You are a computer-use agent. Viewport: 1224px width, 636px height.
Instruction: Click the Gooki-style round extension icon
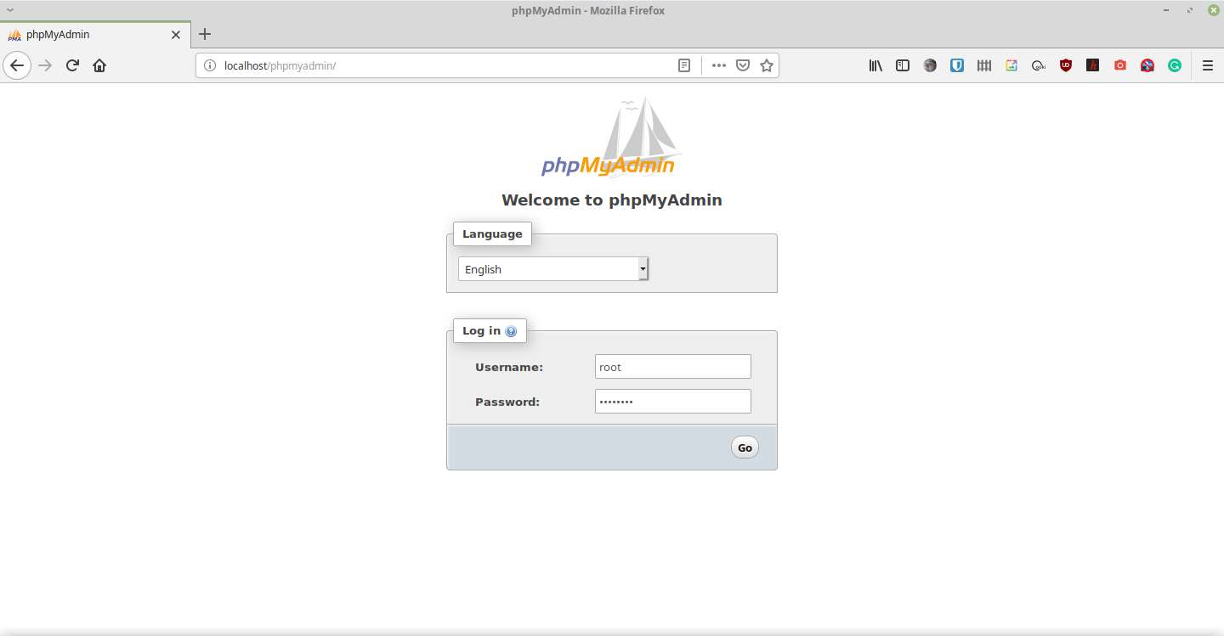pyautogui.click(x=1039, y=65)
